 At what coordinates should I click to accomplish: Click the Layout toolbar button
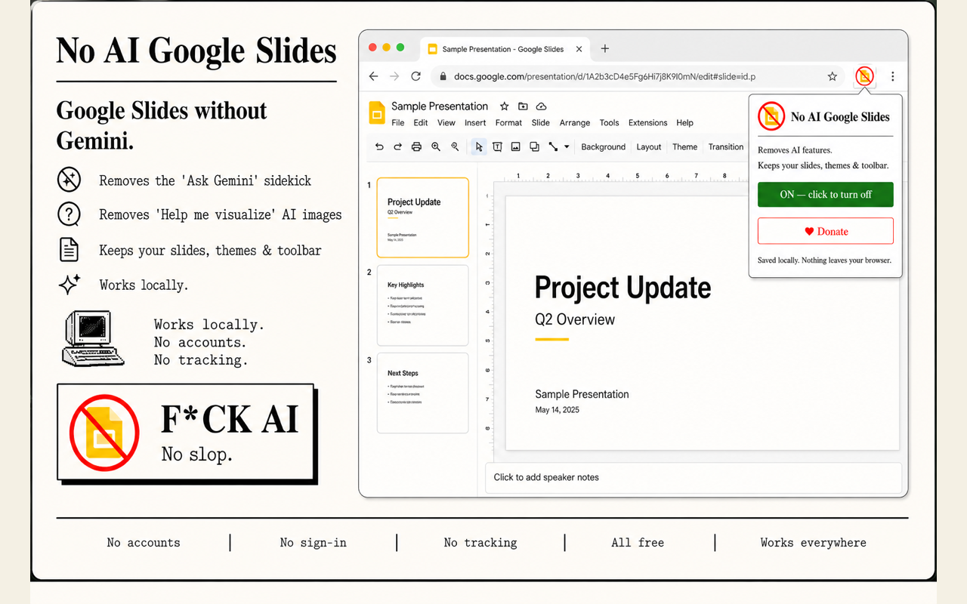[x=649, y=147]
